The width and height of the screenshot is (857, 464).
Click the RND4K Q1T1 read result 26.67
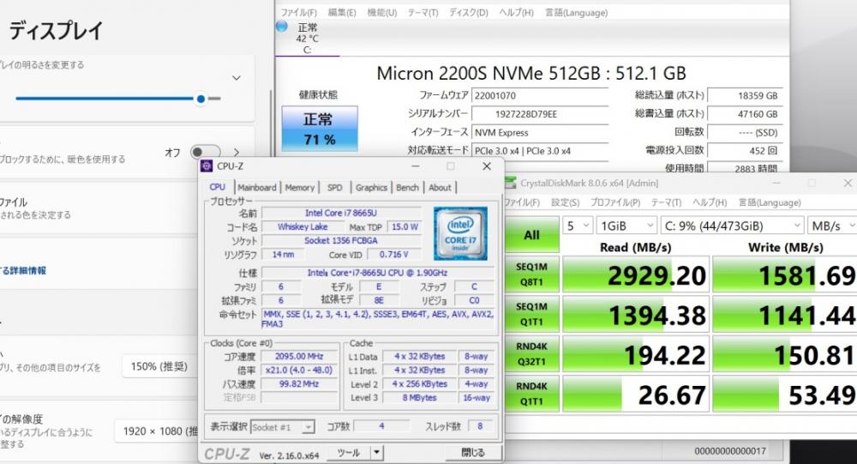click(x=635, y=394)
